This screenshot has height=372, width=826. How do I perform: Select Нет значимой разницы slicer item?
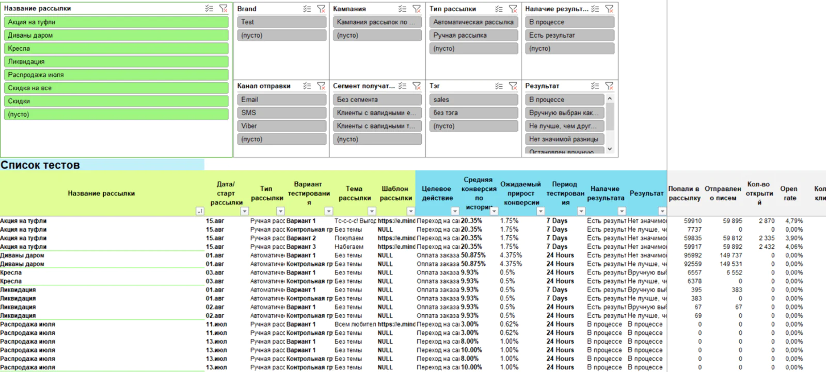(x=565, y=139)
